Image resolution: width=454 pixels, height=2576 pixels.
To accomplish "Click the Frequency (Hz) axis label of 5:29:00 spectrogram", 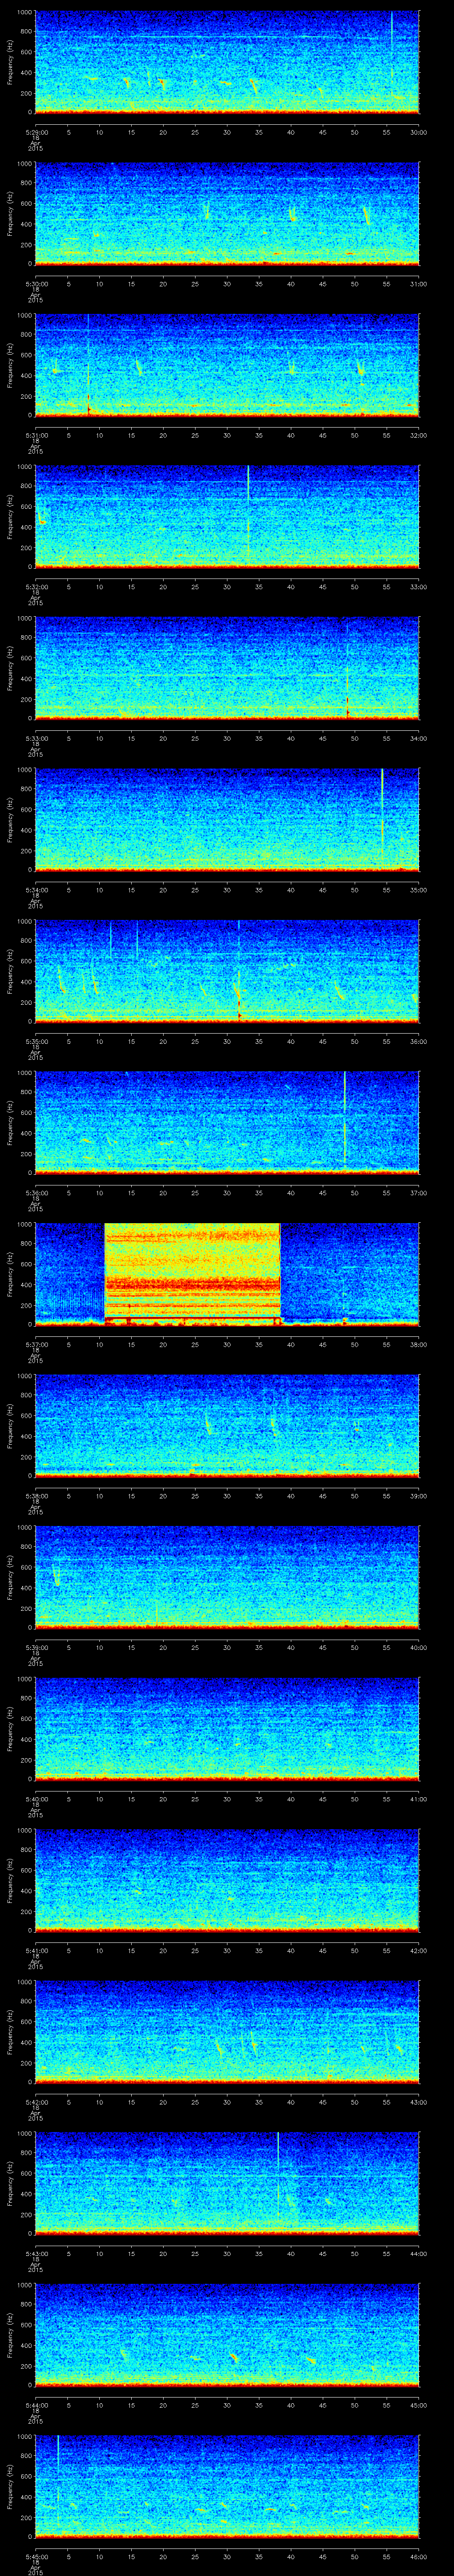I will pos(10,62).
